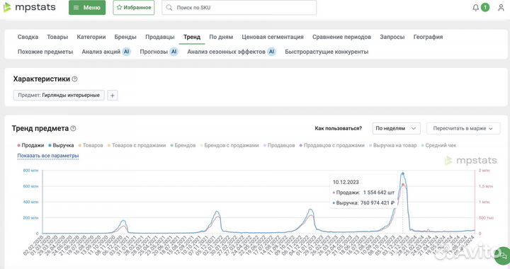510x269 pixels.
Task: Open the green chat support button
Action: (502, 256)
